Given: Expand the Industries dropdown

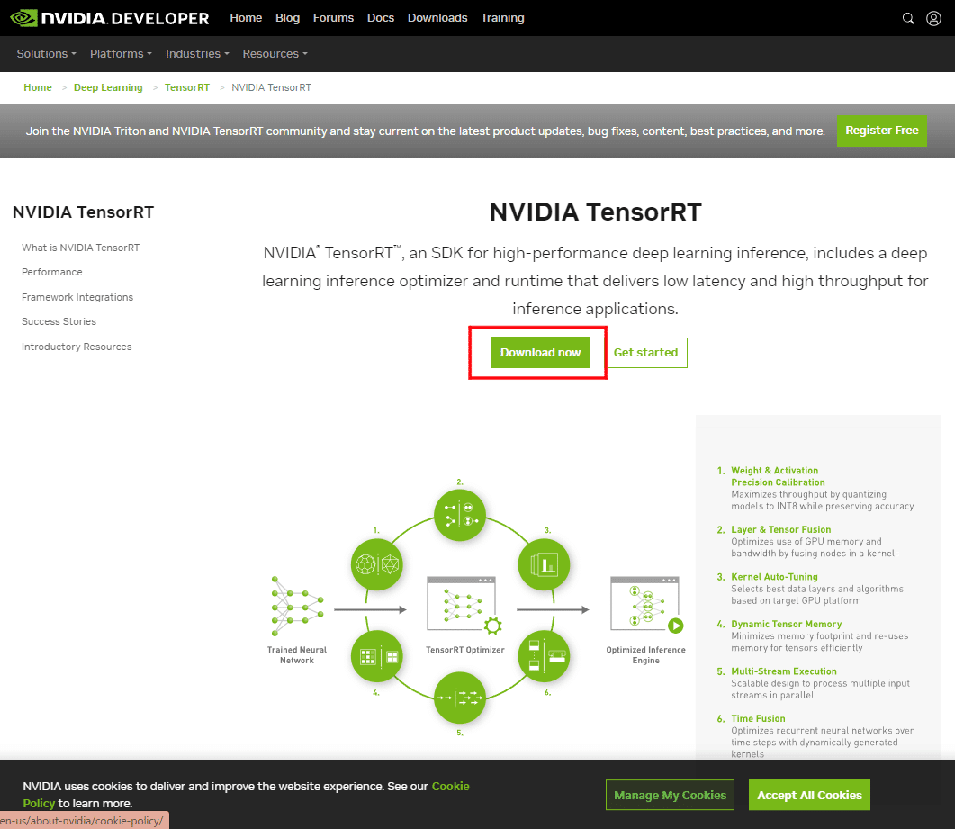Looking at the screenshot, I should click(x=197, y=54).
